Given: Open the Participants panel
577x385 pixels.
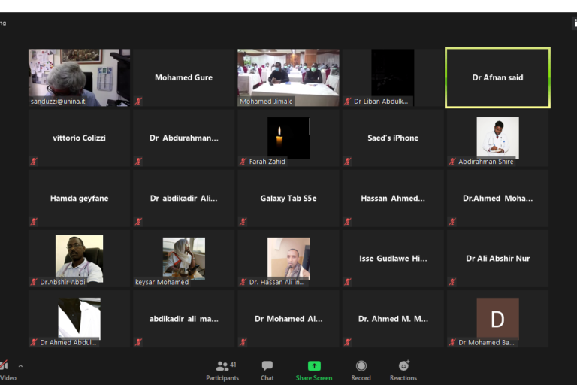Looking at the screenshot, I should [x=222, y=369].
